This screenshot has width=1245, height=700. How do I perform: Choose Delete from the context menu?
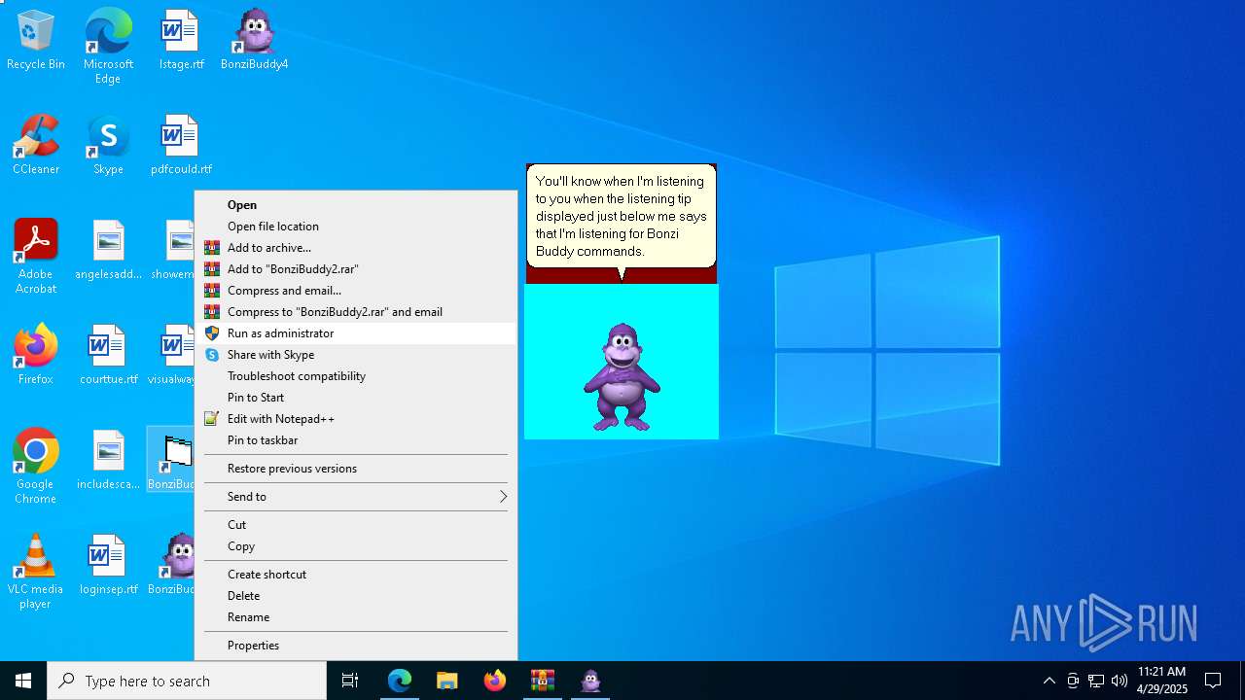point(356,596)
